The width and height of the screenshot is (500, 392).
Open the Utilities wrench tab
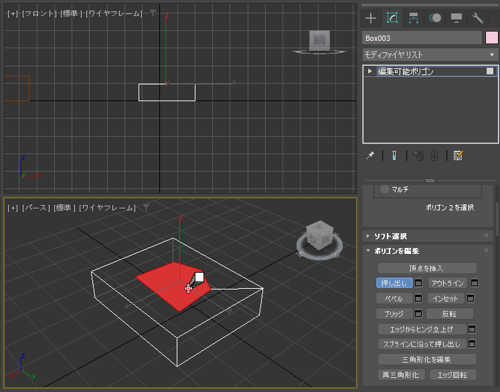pos(478,18)
